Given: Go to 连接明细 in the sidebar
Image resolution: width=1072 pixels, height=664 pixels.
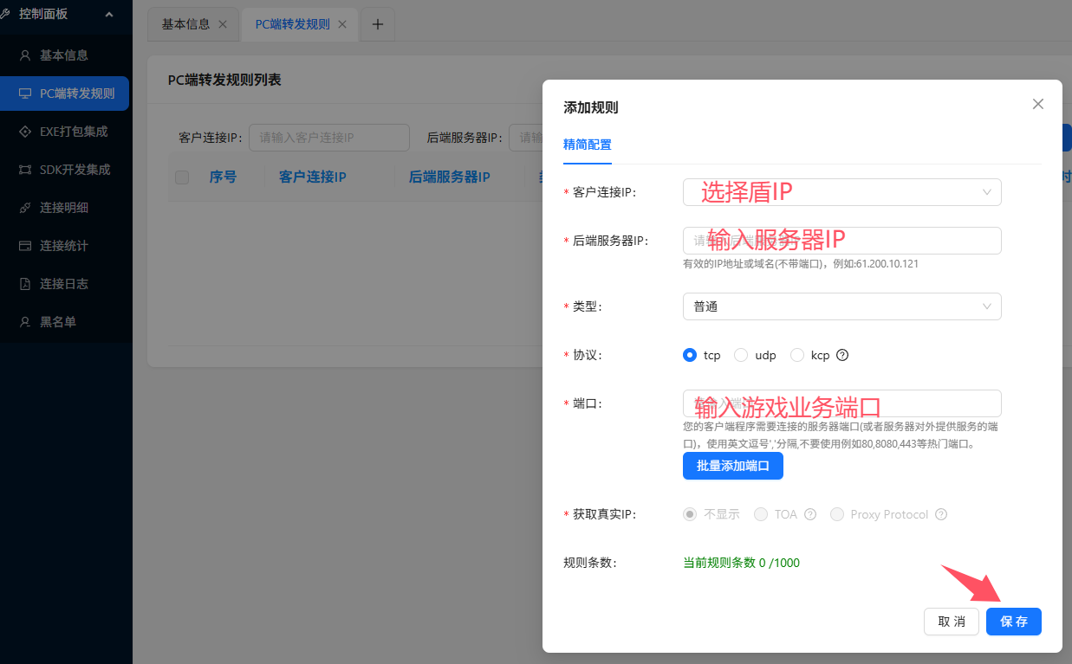Looking at the screenshot, I should [x=66, y=208].
